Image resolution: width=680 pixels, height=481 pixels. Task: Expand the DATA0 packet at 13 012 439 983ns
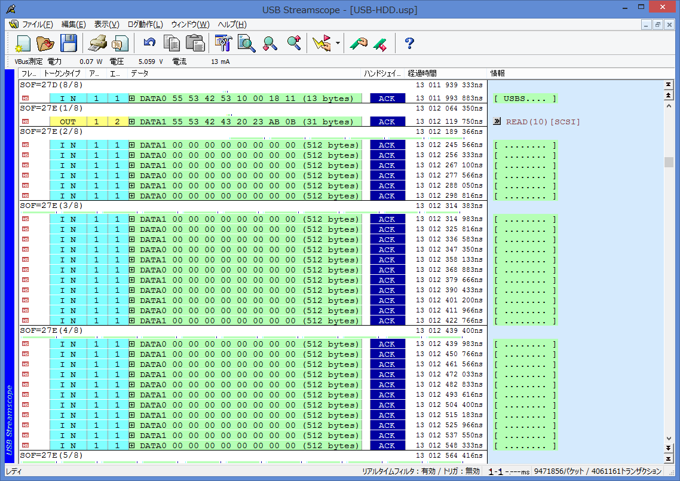click(x=132, y=344)
